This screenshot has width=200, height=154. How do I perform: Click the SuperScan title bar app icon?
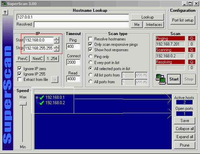coord(4,4)
